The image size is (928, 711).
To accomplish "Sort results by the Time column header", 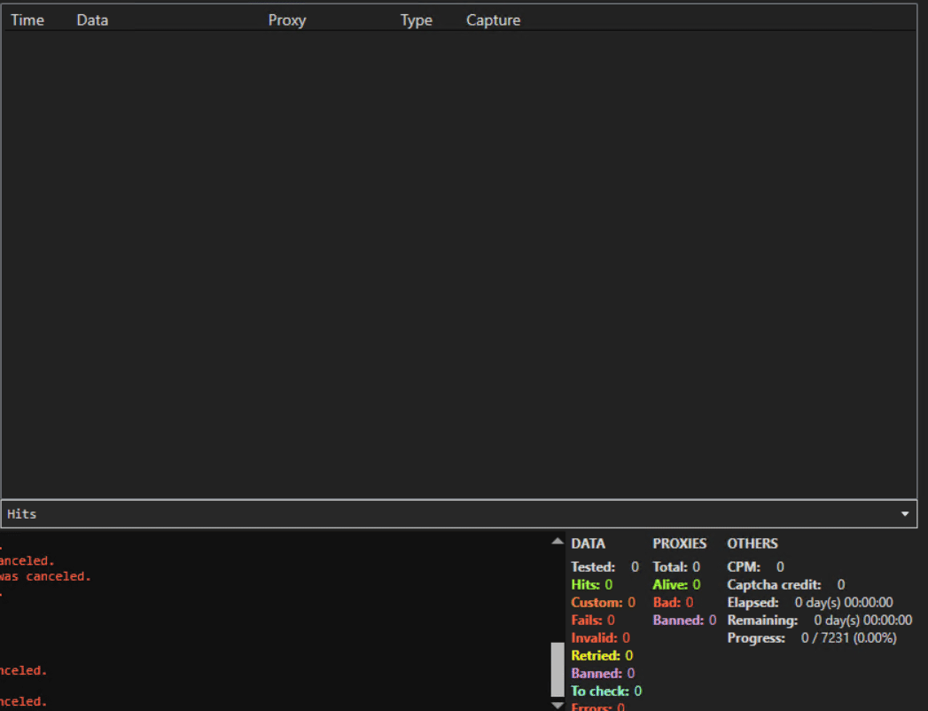I will point(27,20).
